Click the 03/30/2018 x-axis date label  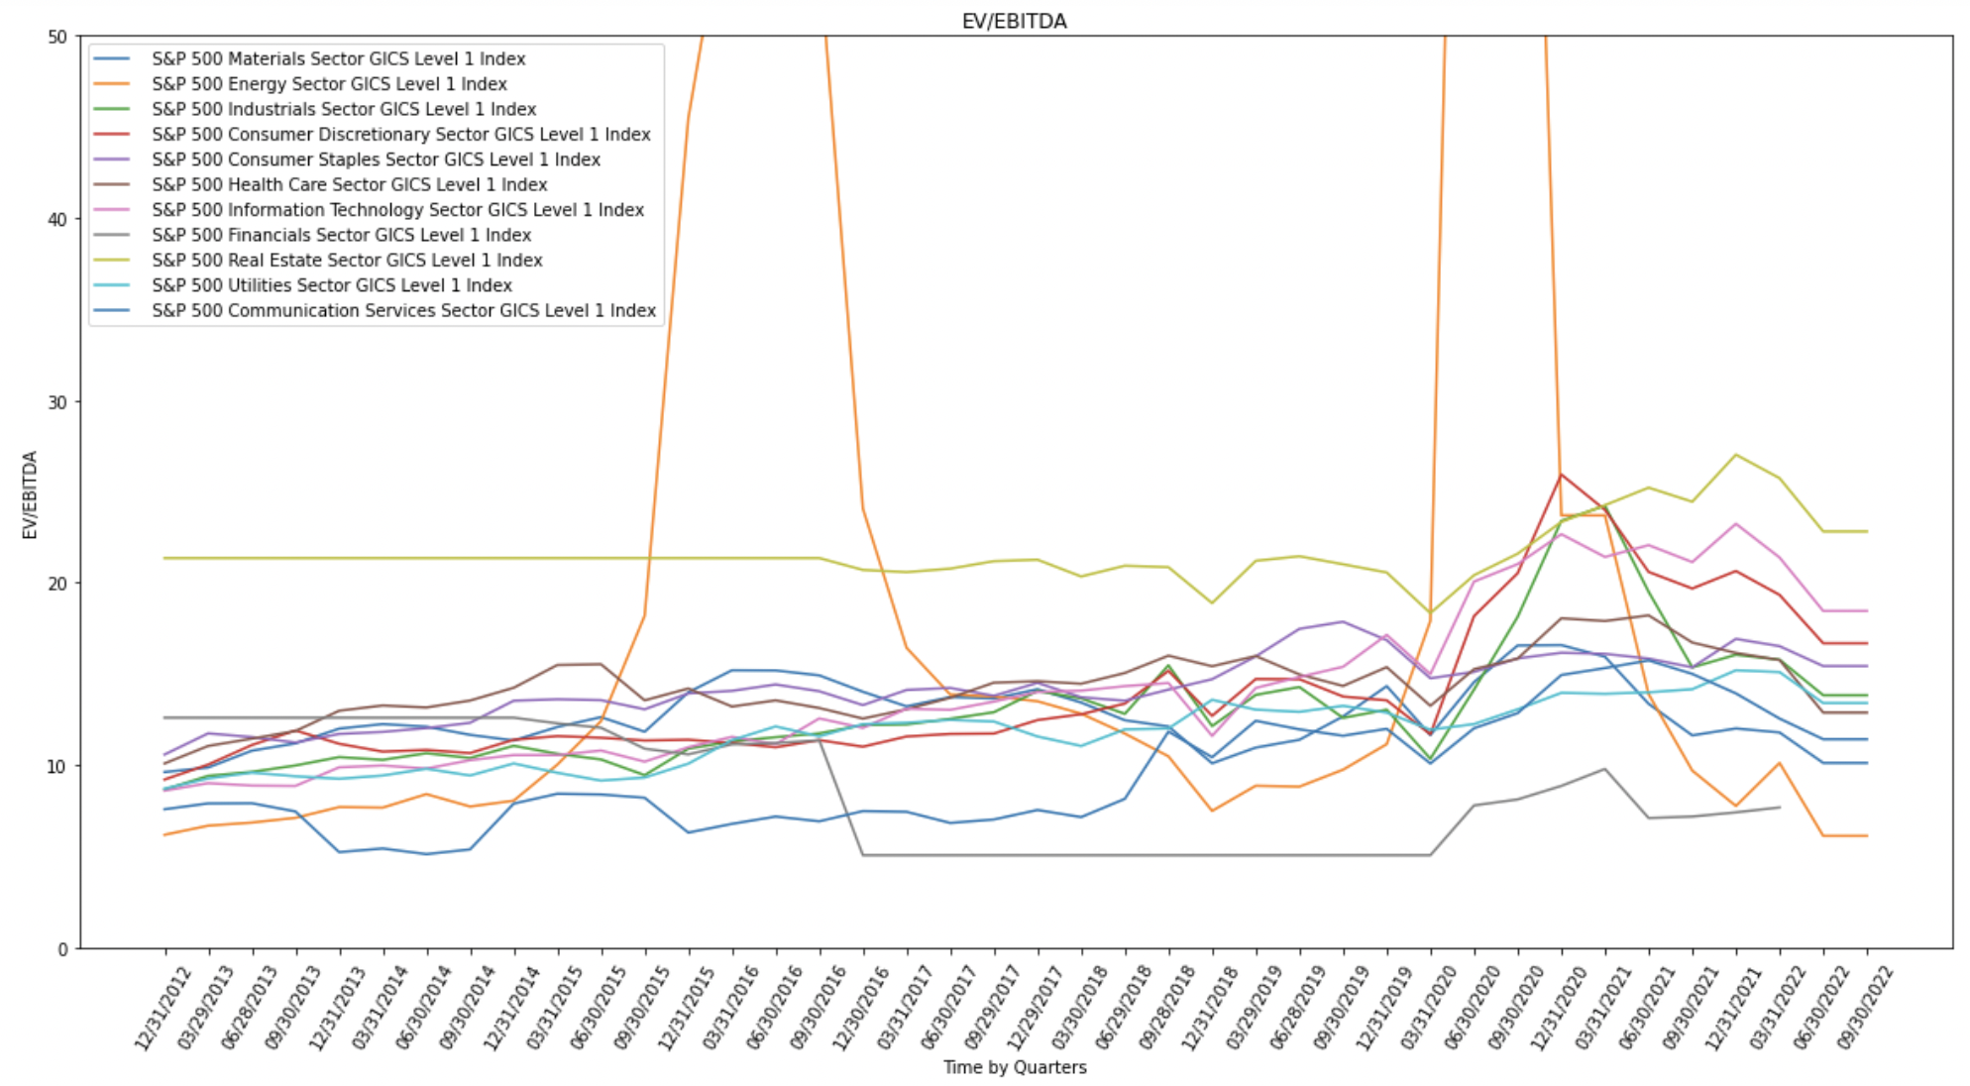tap(1078, 1008)
